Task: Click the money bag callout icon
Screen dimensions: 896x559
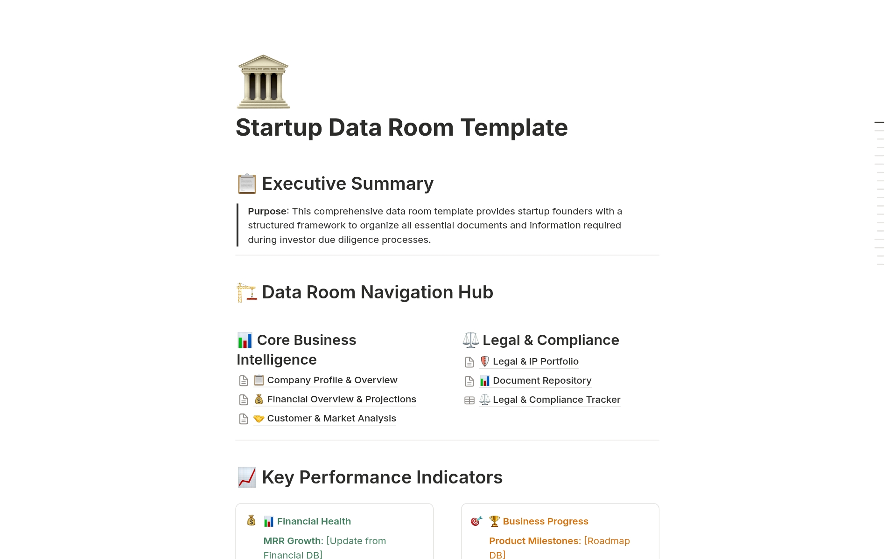Action: [x=251, y=520]
